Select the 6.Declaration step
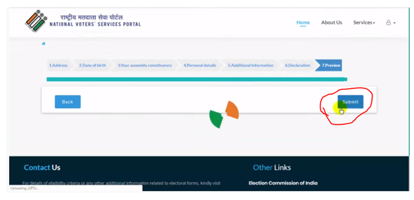 [x=297, y=65]
